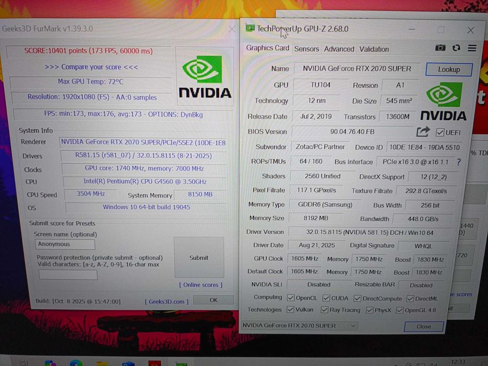Toggle the DirectML checkbox
The height and width of the screenshot is (366, 488).
coord(410,299)
